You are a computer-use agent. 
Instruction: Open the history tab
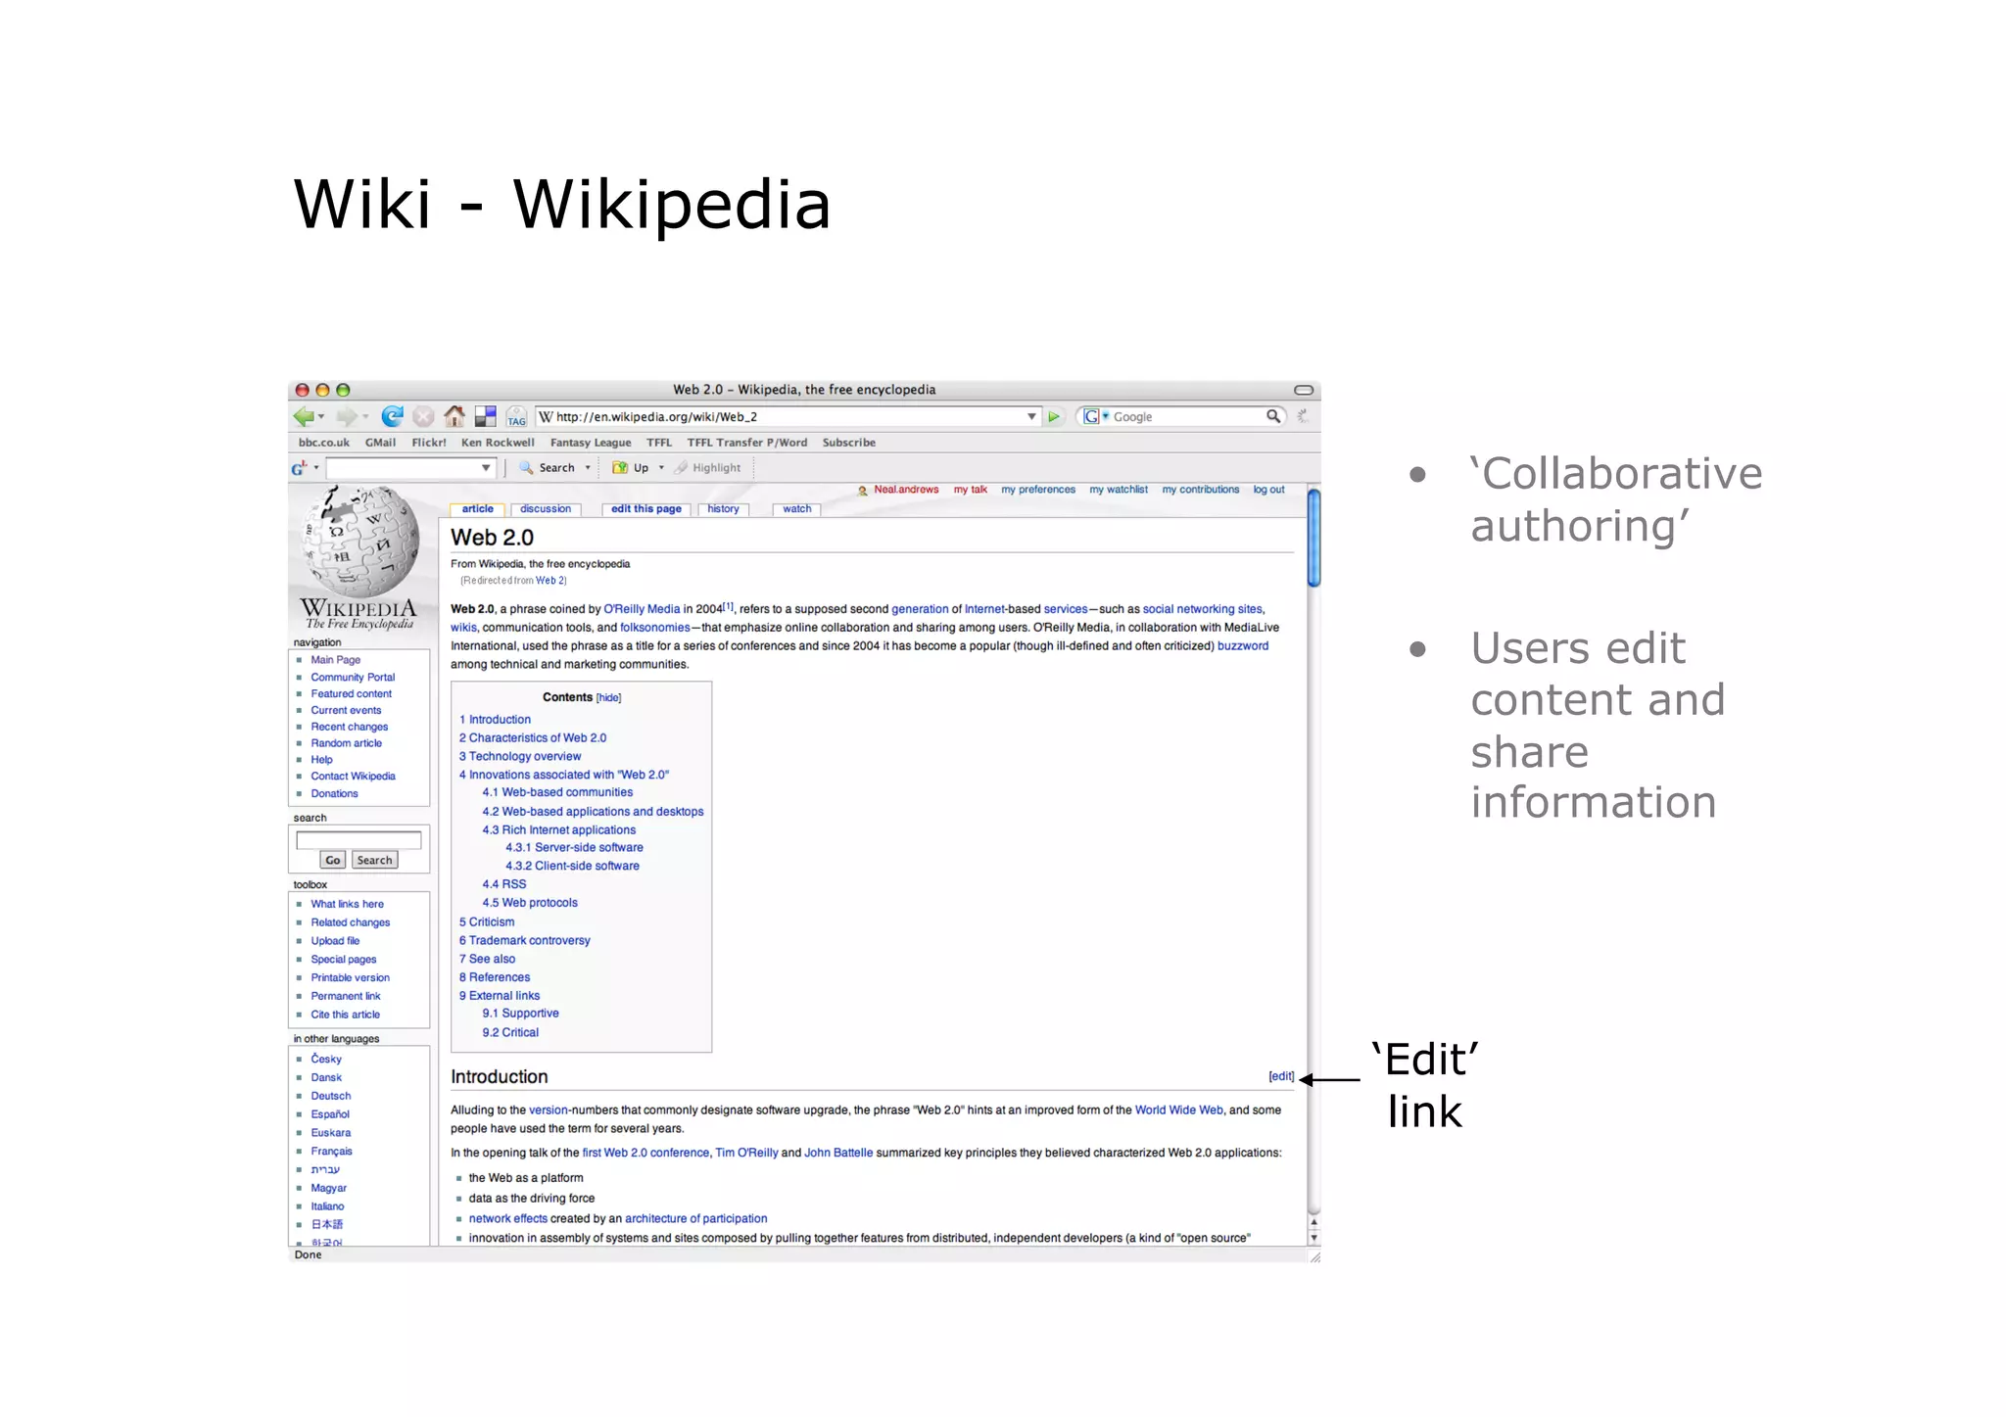pyautogui.click(x=723, y=509)
